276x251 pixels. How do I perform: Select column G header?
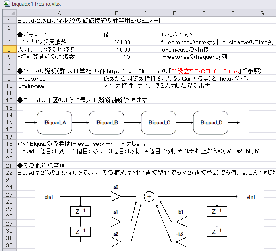[x=261, y=13]
